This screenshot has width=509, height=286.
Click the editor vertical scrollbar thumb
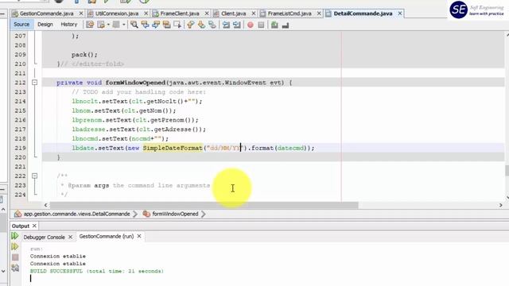pyautogui.click(x=507, y=171)
